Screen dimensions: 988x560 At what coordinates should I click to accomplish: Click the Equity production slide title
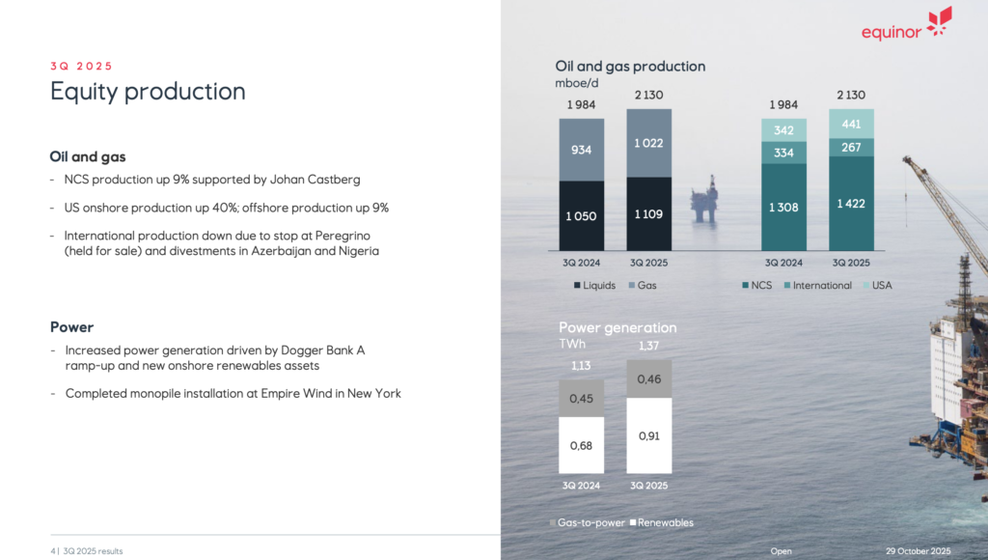(148, 92)
